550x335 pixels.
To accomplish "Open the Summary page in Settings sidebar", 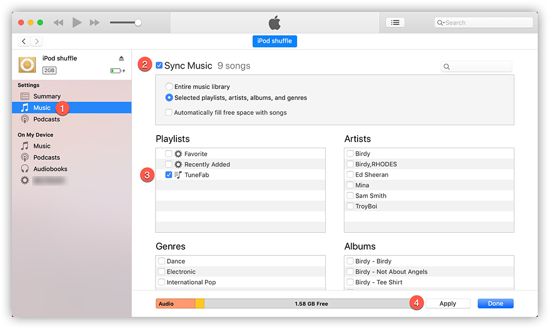I will coord(47,96).
